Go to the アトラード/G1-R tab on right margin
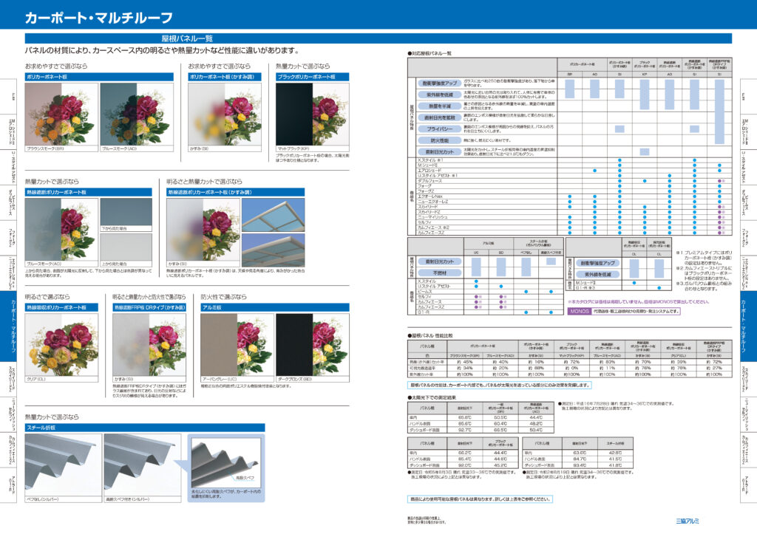 pos(749,485)
